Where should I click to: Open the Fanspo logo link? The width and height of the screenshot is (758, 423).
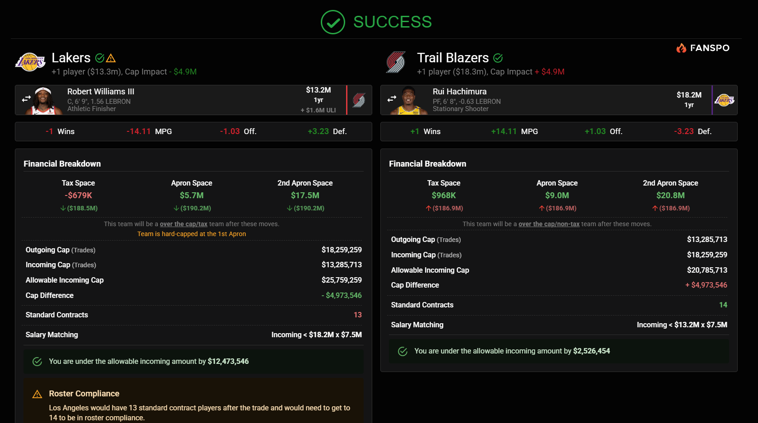703,48
